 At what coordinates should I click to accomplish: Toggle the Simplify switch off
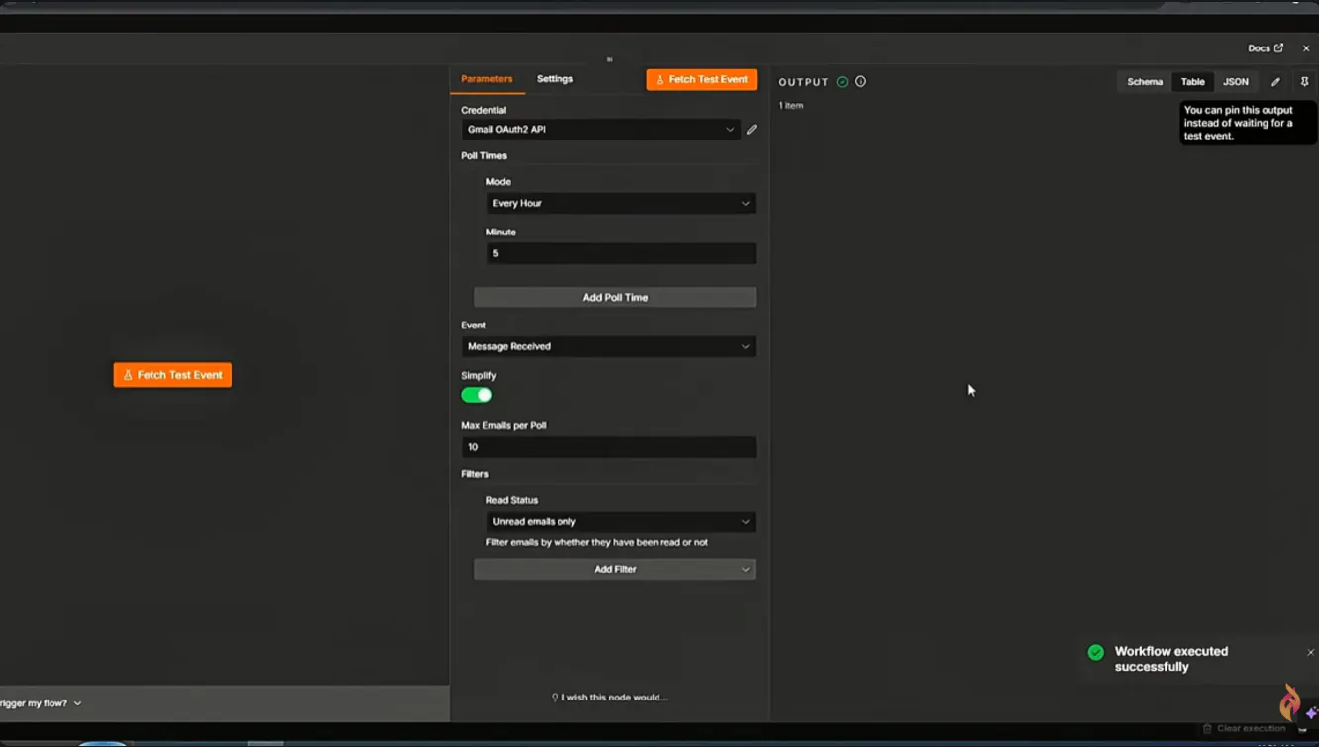pos(477,395)
